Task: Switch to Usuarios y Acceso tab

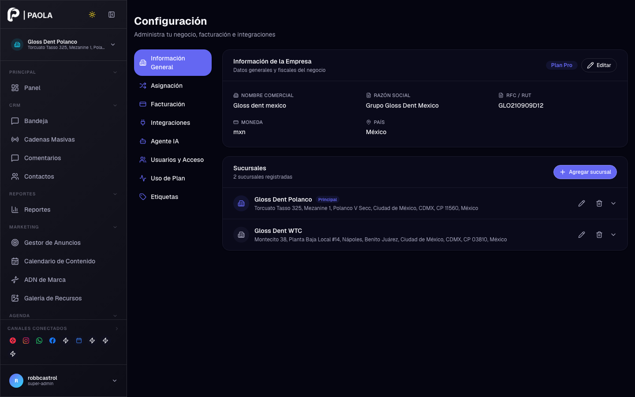Action: pyautogui.click(x=173, y=160)
